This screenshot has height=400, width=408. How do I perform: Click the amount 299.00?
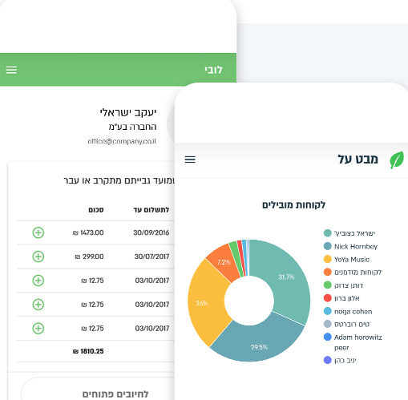pos(89,257)
